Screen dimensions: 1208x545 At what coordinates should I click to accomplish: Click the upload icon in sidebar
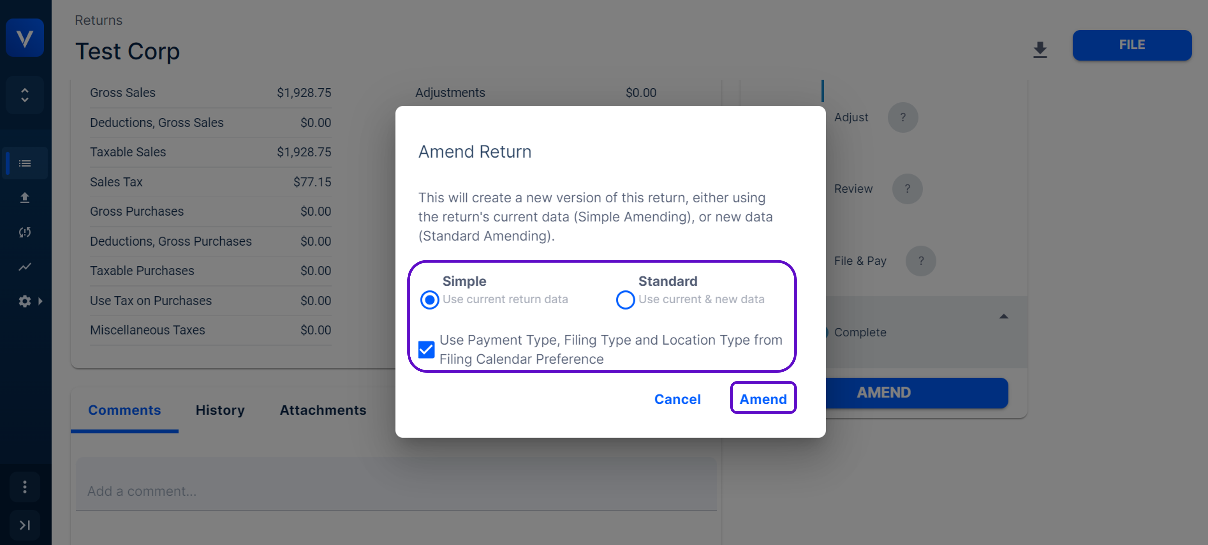click(25, 197)
